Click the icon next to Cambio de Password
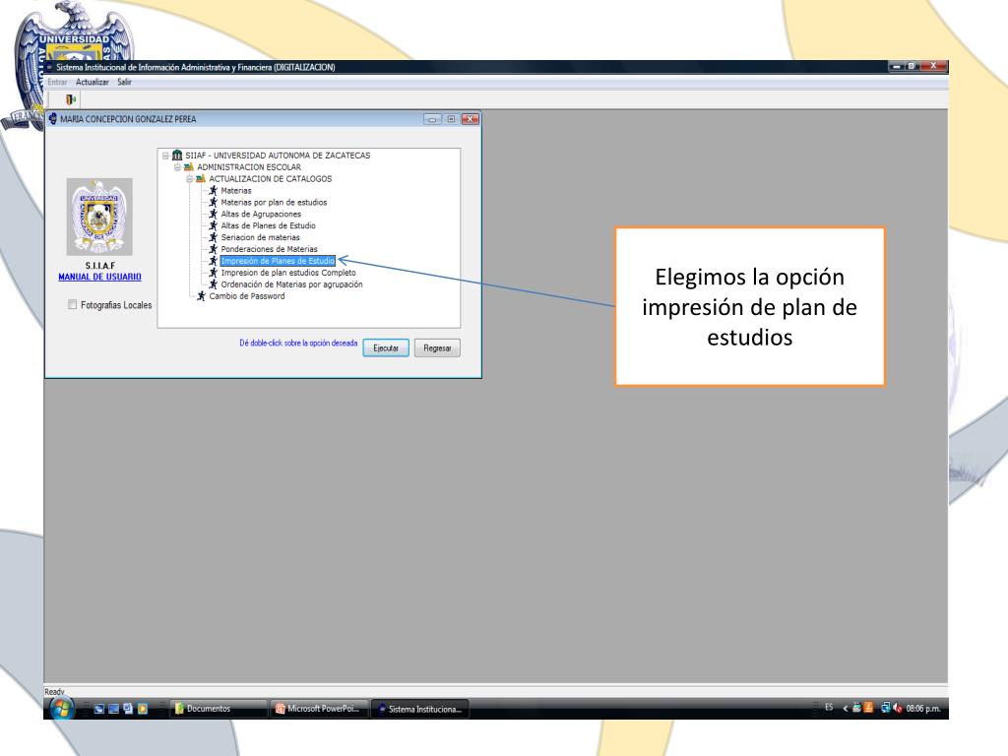The width and height of the screenshot is (1008, 756). pos(201,296)
